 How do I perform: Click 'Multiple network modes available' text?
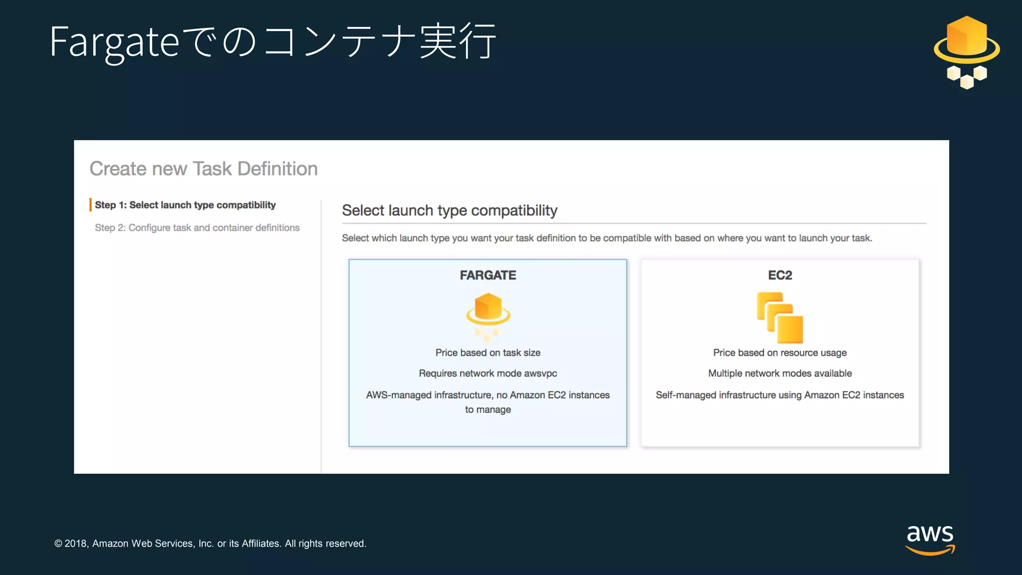click(779, 373)
